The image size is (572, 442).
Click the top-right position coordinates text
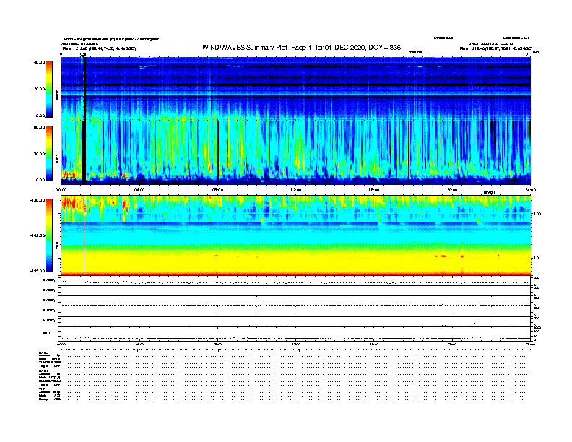496,48
